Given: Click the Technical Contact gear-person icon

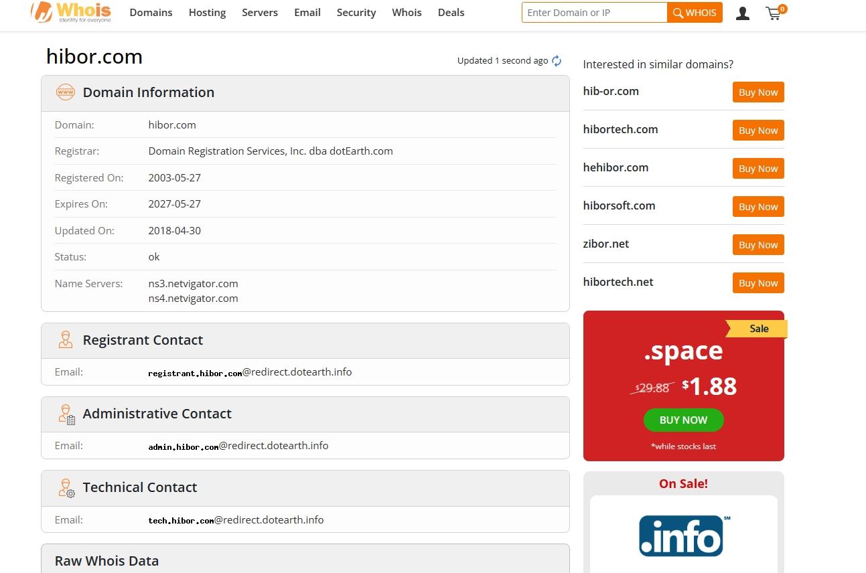Looking at the screenshot, I should [x=66, y=488].
